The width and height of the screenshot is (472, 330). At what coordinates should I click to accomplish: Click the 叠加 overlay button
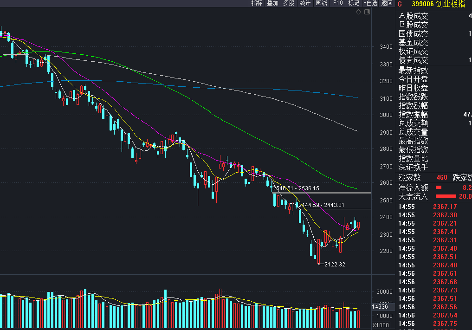click(272, 3)
